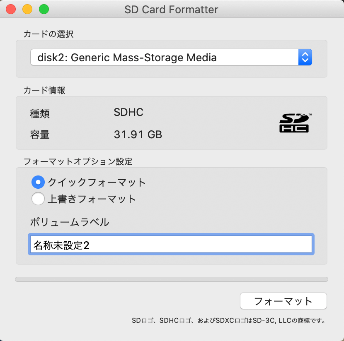Click the format progress bar
Screen dimensions: 344x341
point(172,279)
